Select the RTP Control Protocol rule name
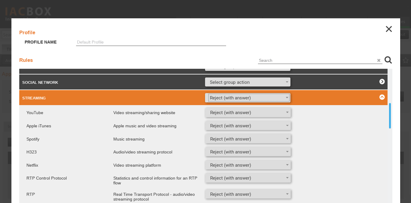The width and height of the screenshot is (411, 203). pyautogui.click(x=47, y=178)
